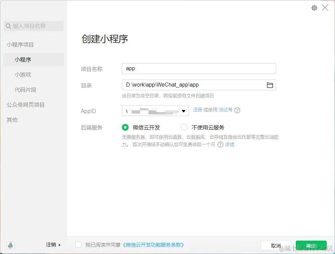This screenshot has width=335, height=254.
Task: Switch to 小游戏 project type
Action: pyautogui.click(x=23, y=75)
